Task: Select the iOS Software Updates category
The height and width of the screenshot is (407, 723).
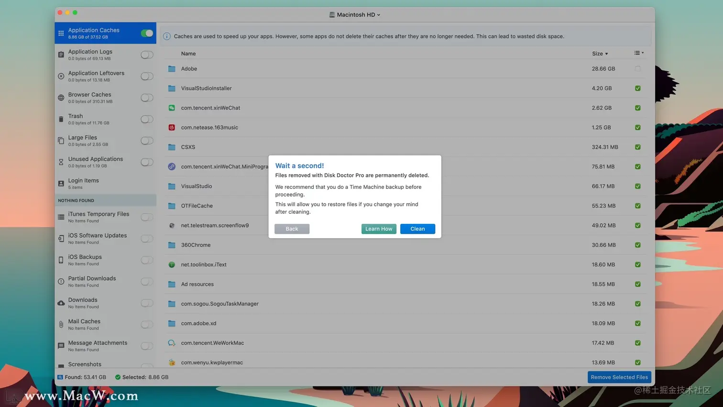Action: point(105,239)
